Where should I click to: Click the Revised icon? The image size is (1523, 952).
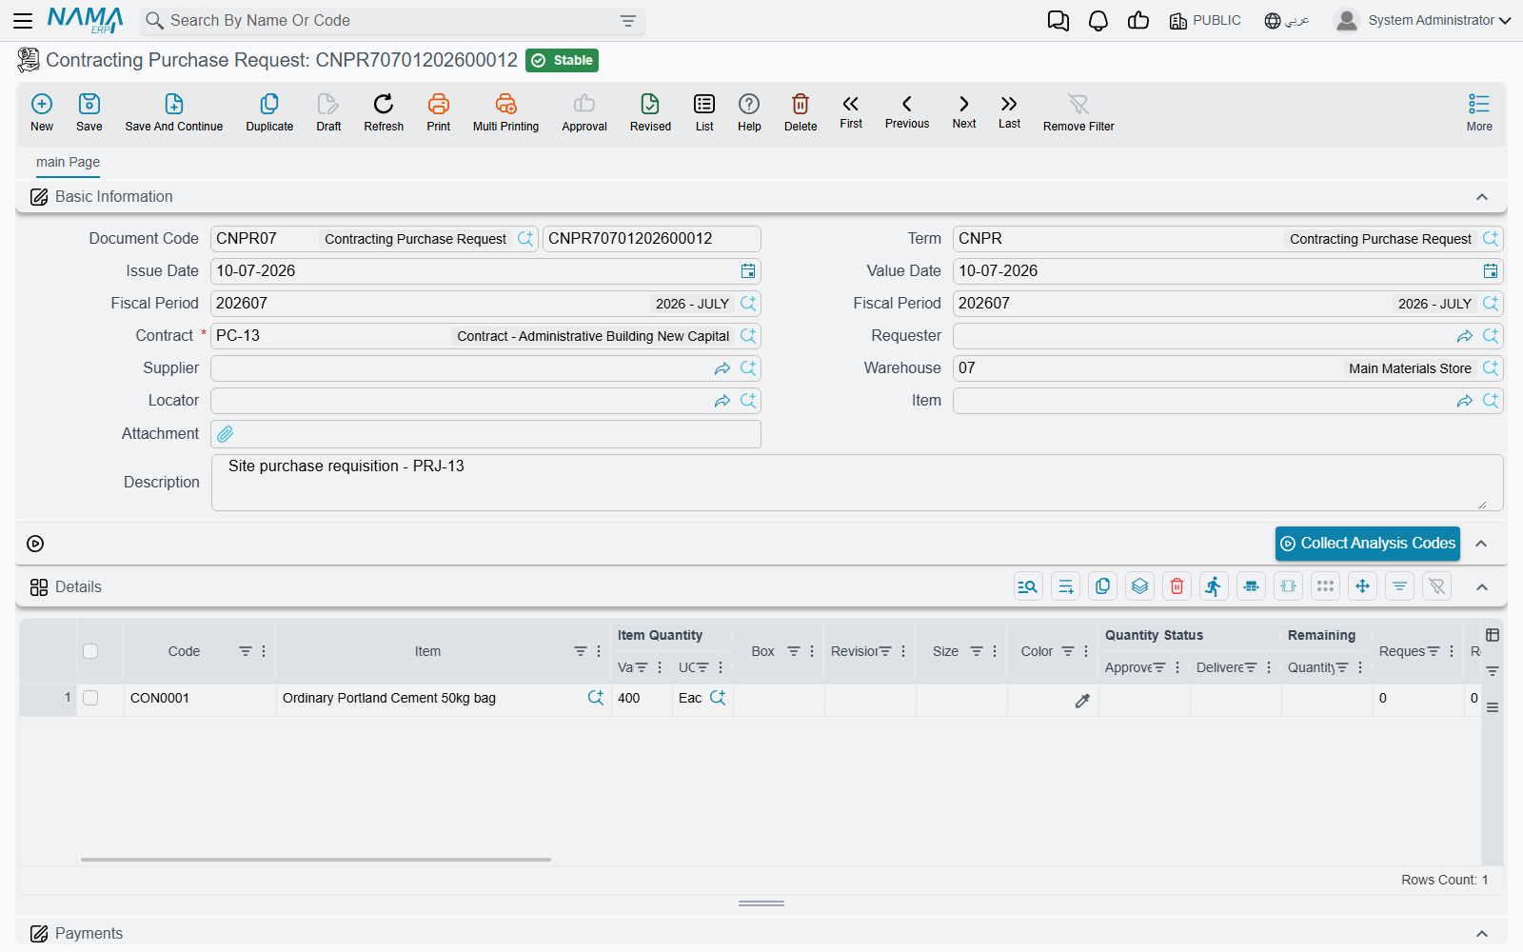click(x=650, y=104)
